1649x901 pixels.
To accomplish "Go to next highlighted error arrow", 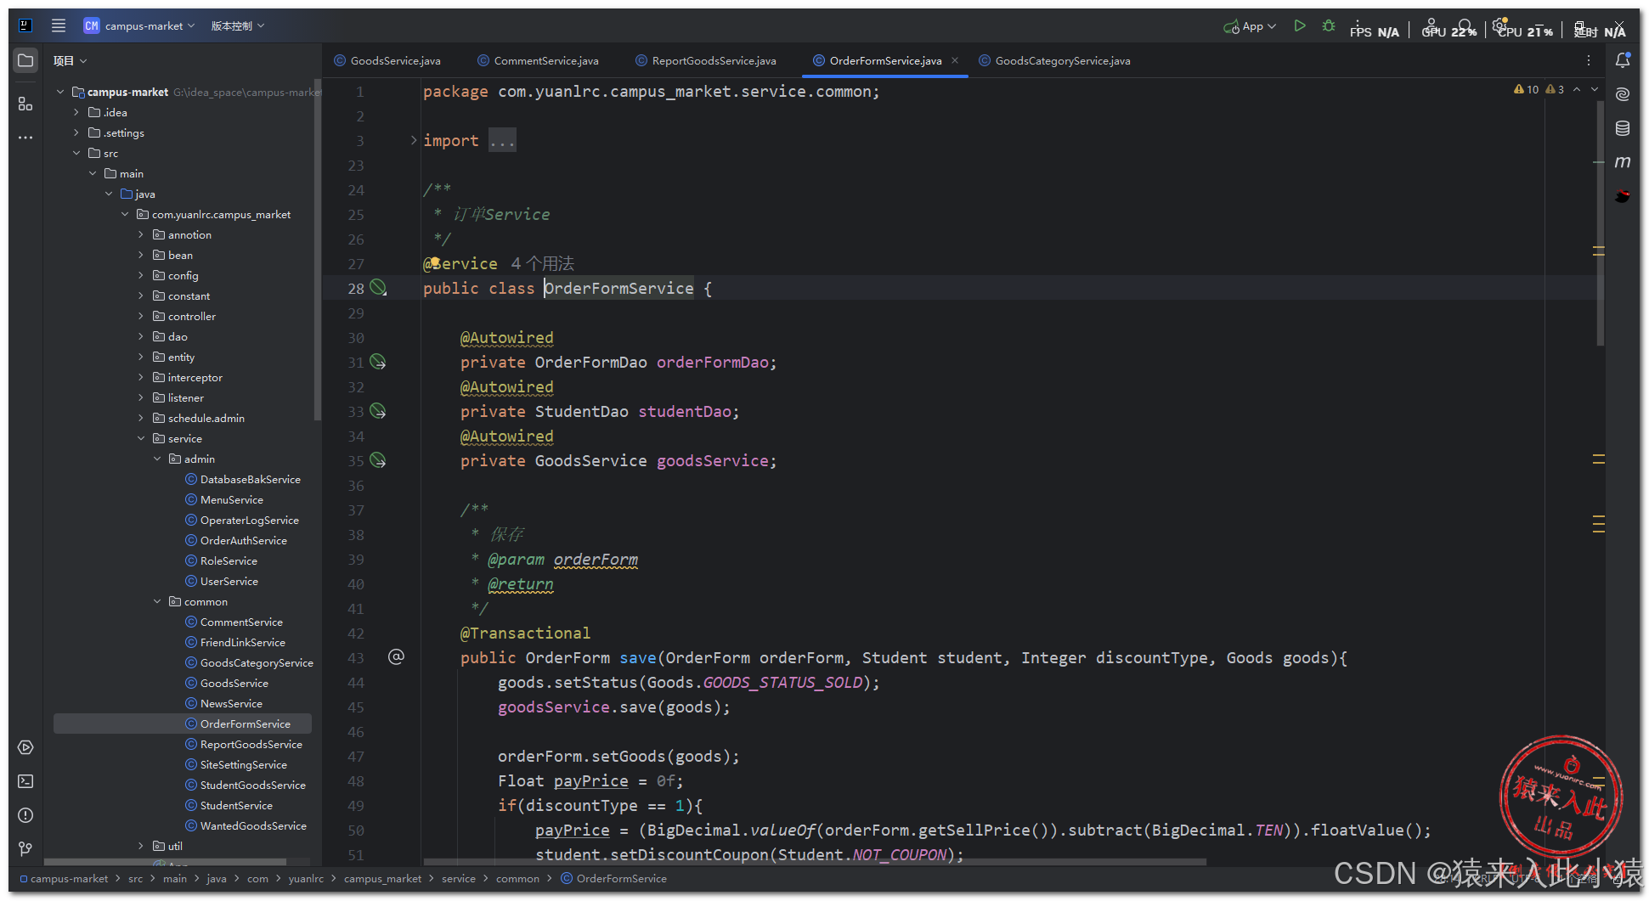I will (x=1595, y=89).
